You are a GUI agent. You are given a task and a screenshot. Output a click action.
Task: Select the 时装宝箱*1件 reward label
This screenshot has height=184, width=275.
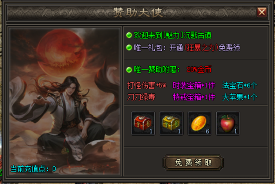(194, 86)
